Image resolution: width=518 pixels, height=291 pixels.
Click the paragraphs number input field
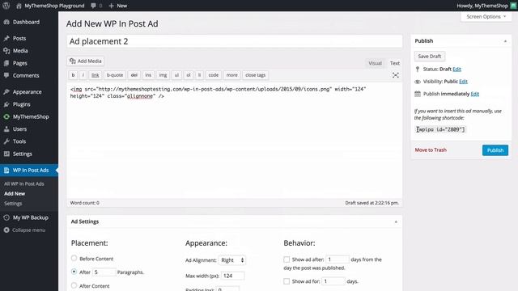coord(104,272)
